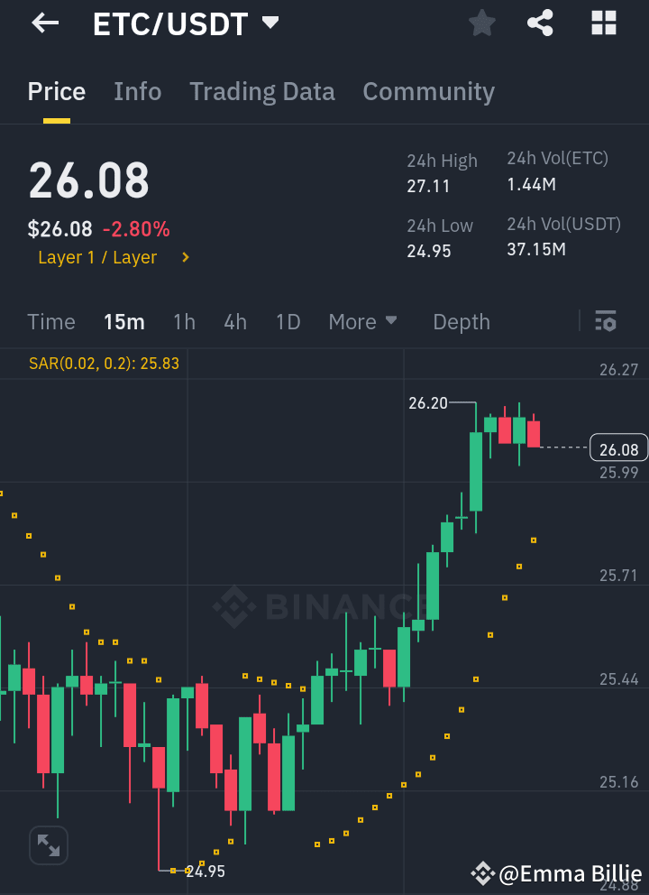Enable the 1h chart interval

click(x=184, y=321)
